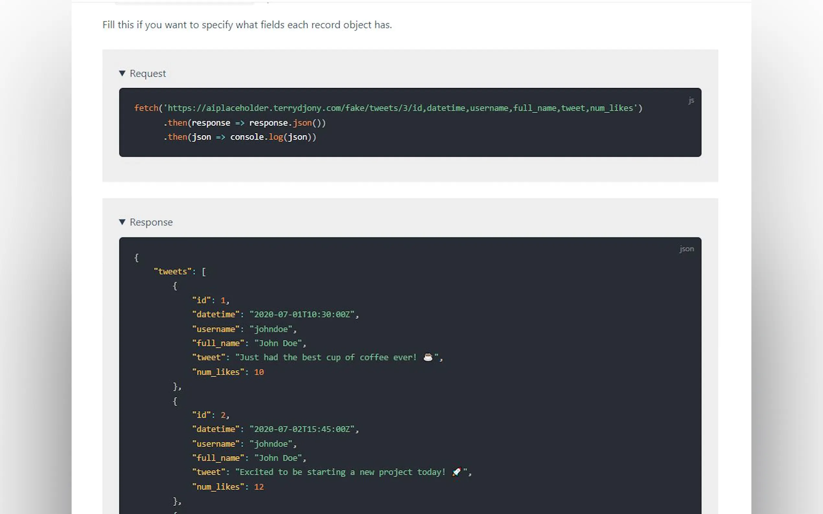
Task: Click the first "John Doe" full_name value
Action: [x=278, y=343]
